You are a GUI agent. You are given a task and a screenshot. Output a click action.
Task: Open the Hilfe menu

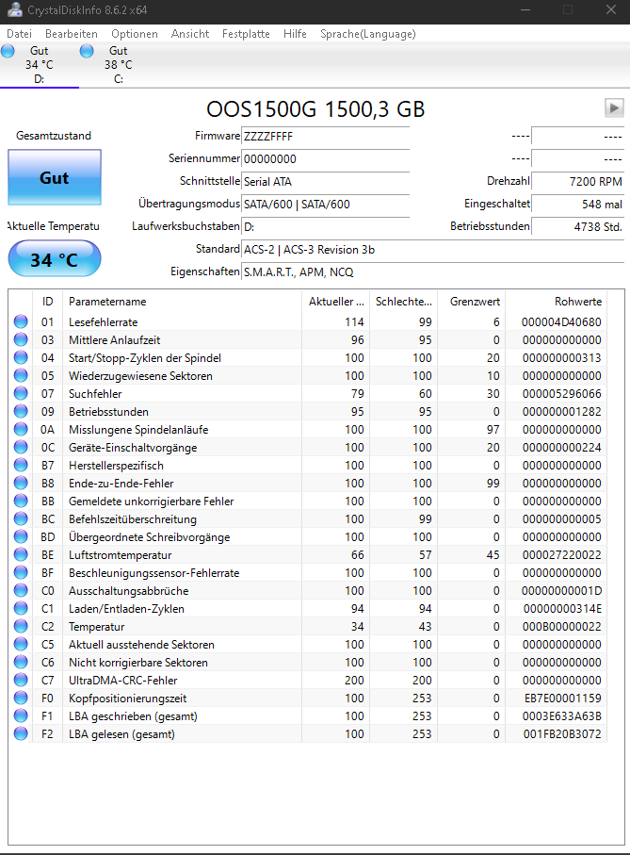(x=295, y=34)
